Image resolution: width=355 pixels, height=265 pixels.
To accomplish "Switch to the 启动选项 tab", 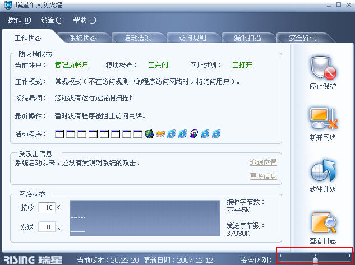I will click(137, 38).
